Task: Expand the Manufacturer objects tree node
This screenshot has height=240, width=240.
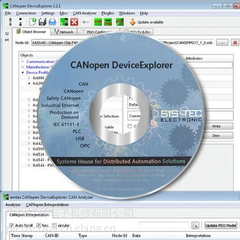Action: click(23, 67)
